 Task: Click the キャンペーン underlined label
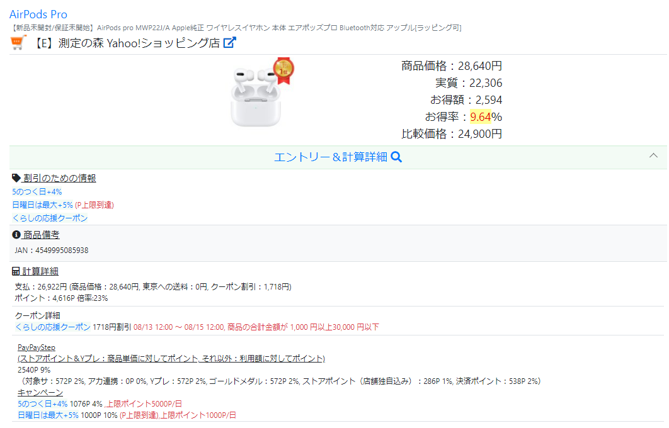point(40,393)
